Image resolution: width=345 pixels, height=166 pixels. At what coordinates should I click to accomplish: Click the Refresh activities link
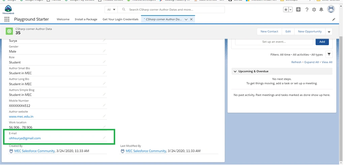click(x=296, y=62)
